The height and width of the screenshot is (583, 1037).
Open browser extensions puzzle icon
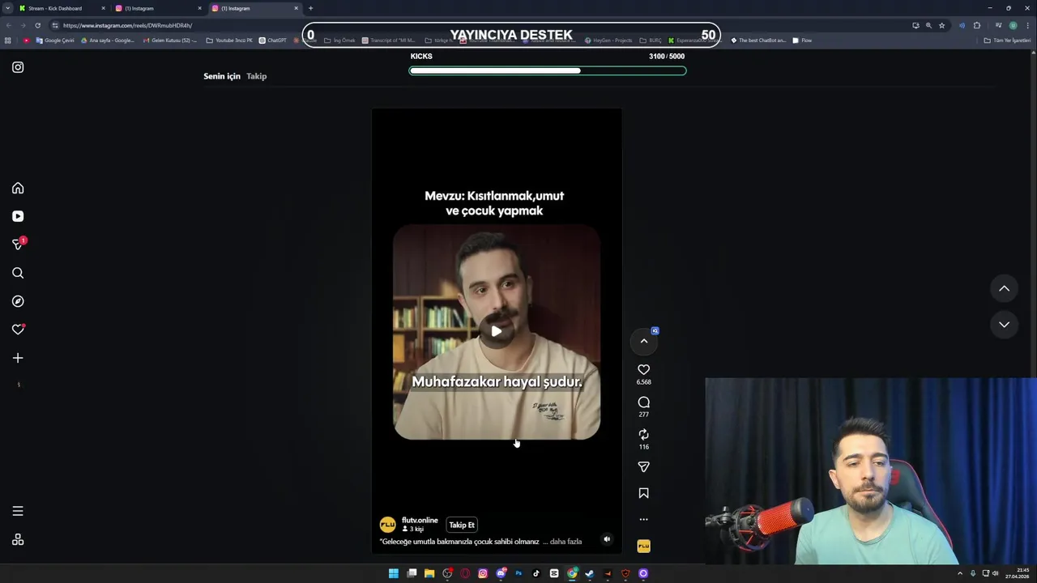pyautogui.click(x=976, y=25)
